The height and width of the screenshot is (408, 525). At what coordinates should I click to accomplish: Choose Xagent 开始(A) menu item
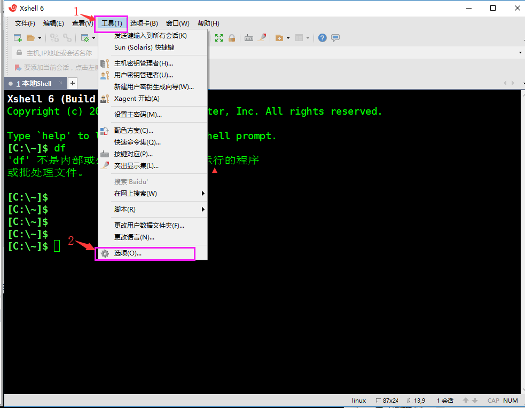tap(153, 98)
